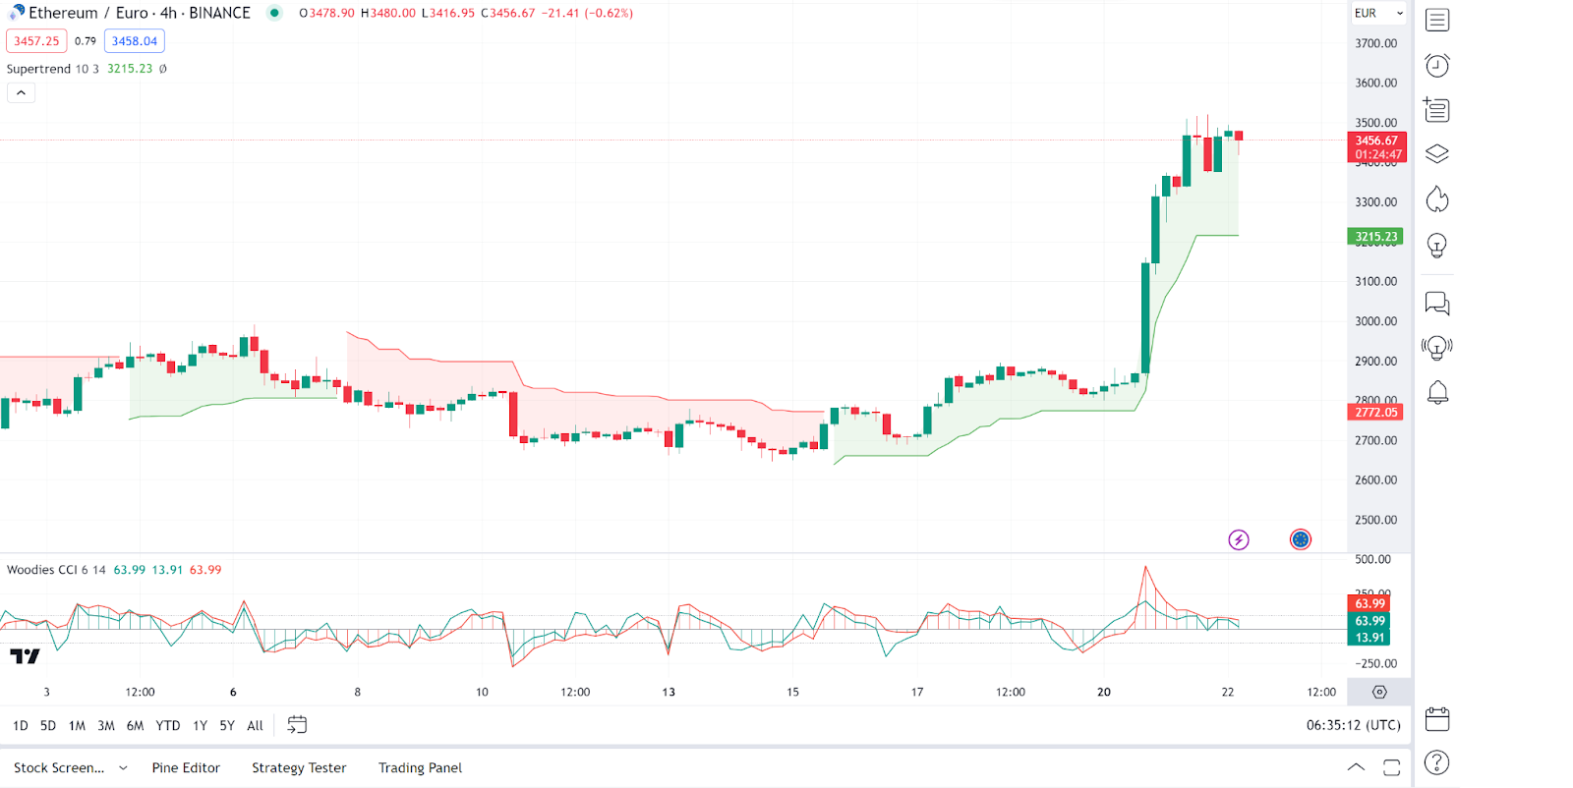The height and width of the screenshot is (788, 1573).
Task: Click the spread value 0.79
Action: tap(86, 41)
